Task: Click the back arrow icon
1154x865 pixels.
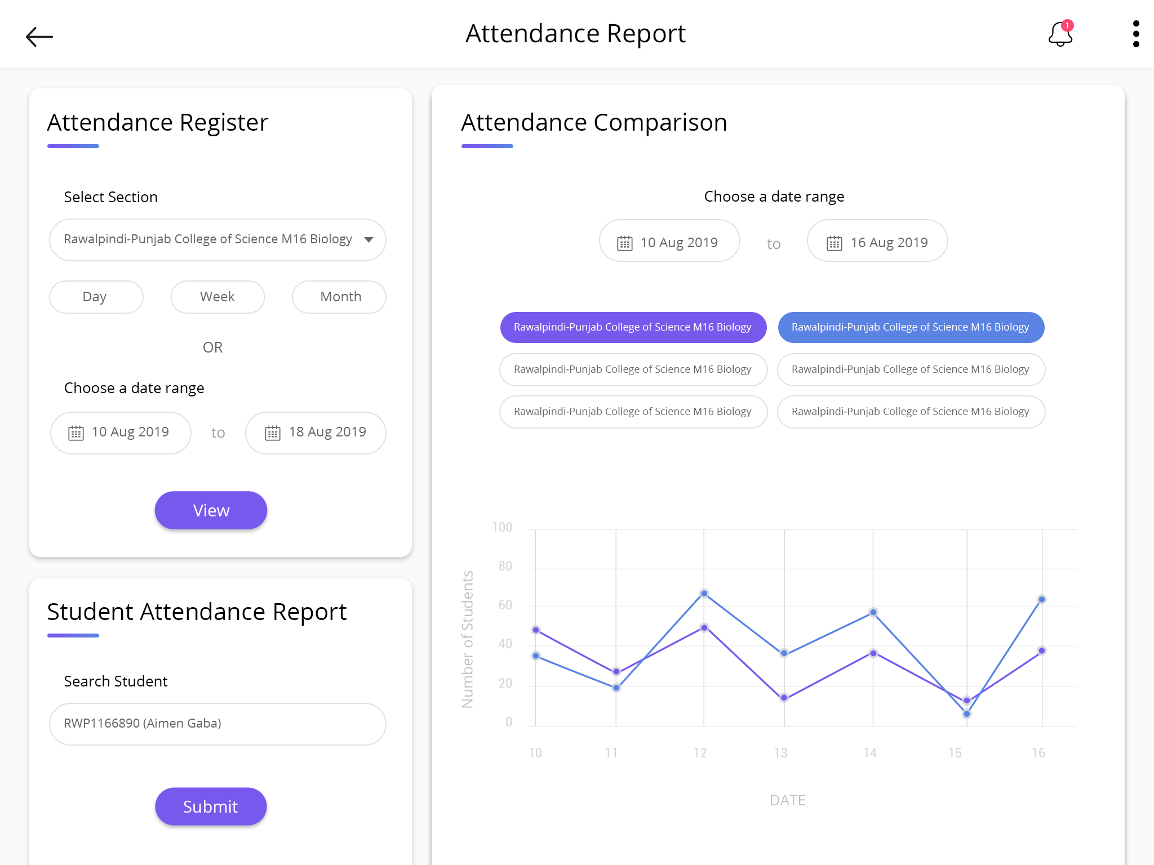Action: [x=39, y=37]
